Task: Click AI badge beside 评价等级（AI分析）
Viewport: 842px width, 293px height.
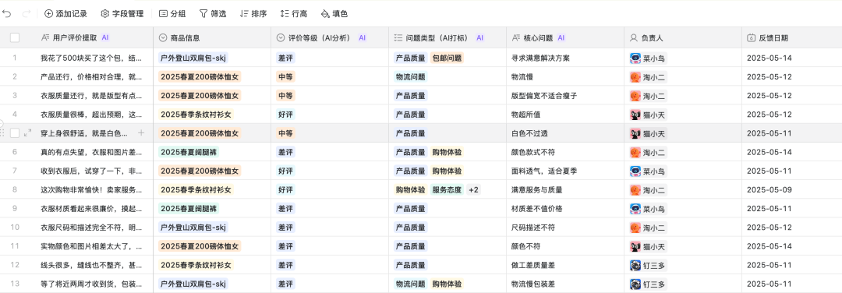Action: tap(363, 37)
